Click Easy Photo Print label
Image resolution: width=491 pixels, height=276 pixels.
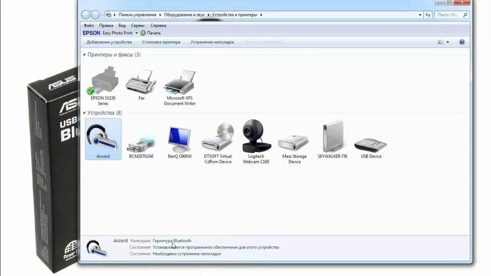point(117,33)
